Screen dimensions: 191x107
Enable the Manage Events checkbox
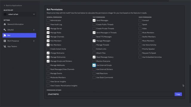(x=48, y=73)
